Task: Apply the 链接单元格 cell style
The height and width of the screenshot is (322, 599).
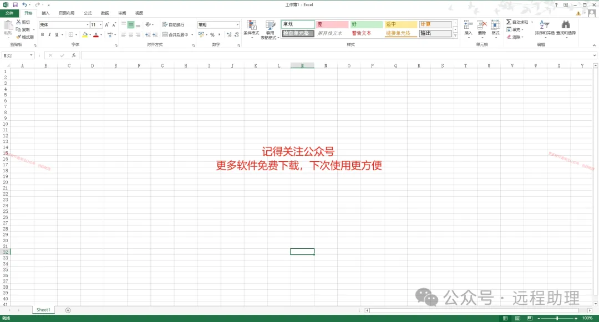Action: coord(401,33)
